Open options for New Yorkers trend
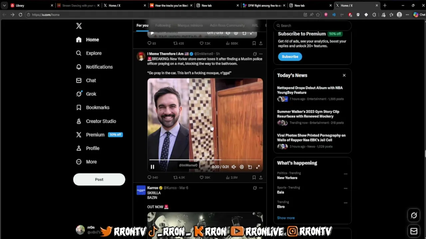 (x=345, y=174)
